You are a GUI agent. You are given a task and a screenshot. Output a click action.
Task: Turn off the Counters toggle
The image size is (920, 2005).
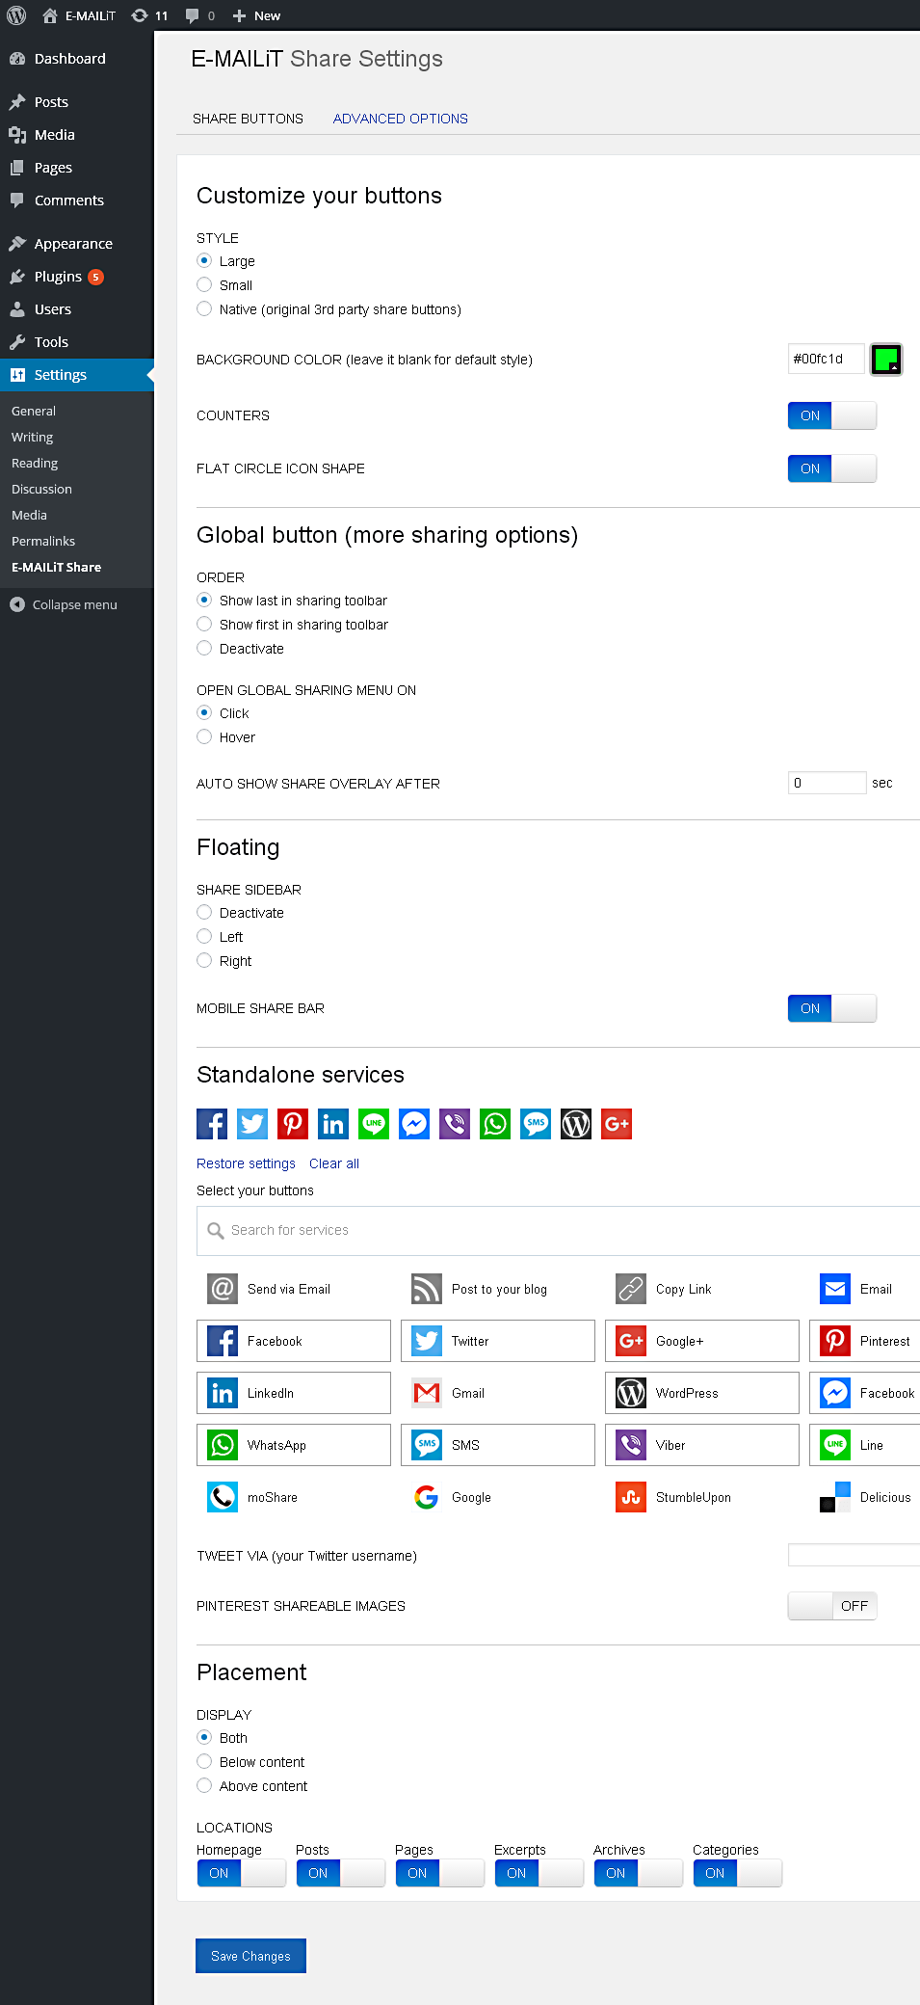[x=832, y=415]
